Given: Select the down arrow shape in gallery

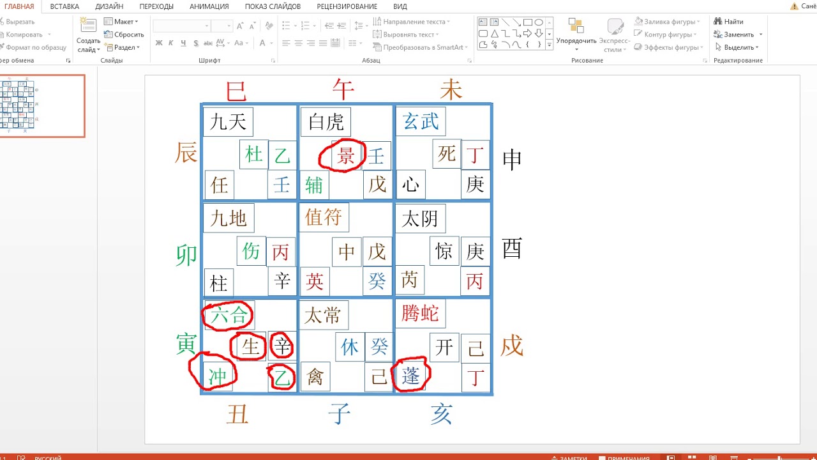Looking at the screenshot, I should click(x=539, y=33).
